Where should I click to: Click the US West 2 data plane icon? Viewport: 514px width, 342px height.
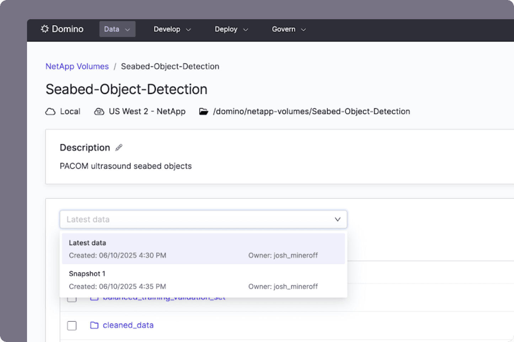(x=99, y=112)
